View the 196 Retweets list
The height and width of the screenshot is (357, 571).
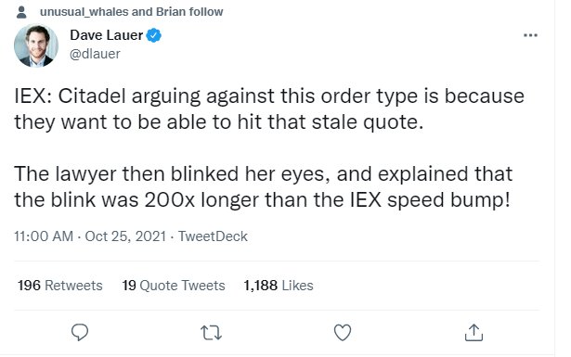click(60, 286)
